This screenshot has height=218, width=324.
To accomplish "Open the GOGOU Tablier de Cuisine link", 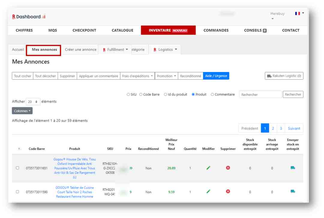I will [75, 192].
